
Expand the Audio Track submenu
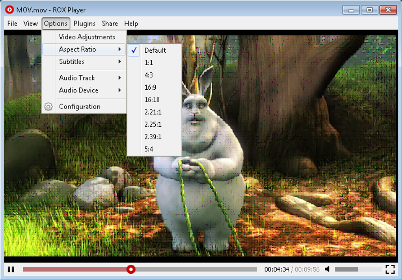84,78
